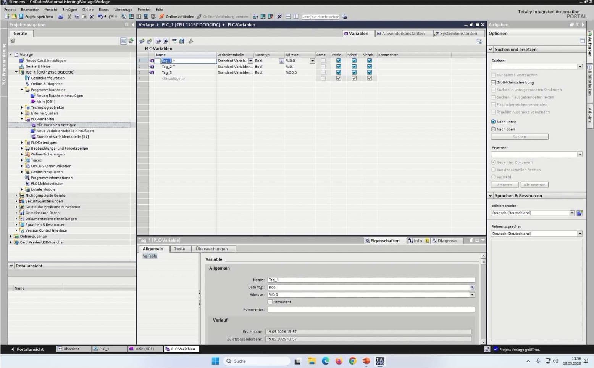Image resolution: width=594 pixels, height=368 pixels.
Task: Tick the Groß-/Kleinschreibung checkbox
Action: (493, 82)
